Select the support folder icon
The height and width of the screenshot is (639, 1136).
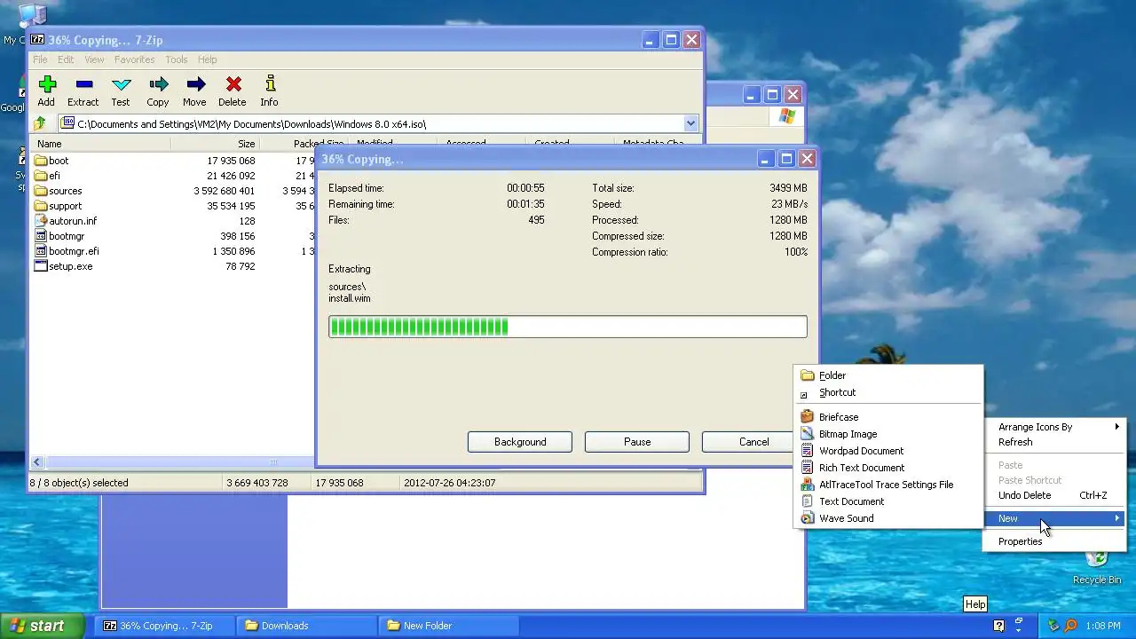[41, 206]
